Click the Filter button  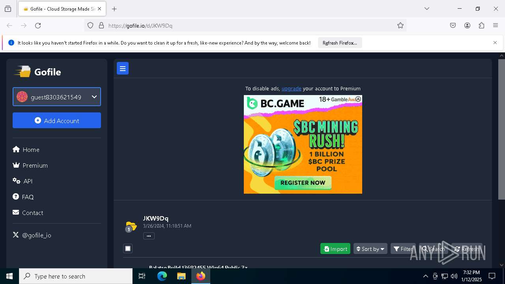click(403, 248)
